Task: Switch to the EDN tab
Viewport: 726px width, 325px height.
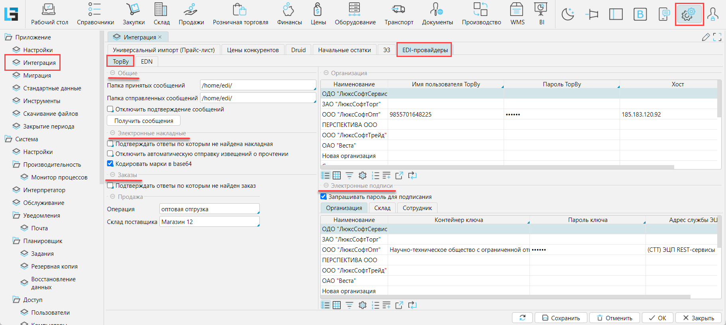Action: (147, 61)
